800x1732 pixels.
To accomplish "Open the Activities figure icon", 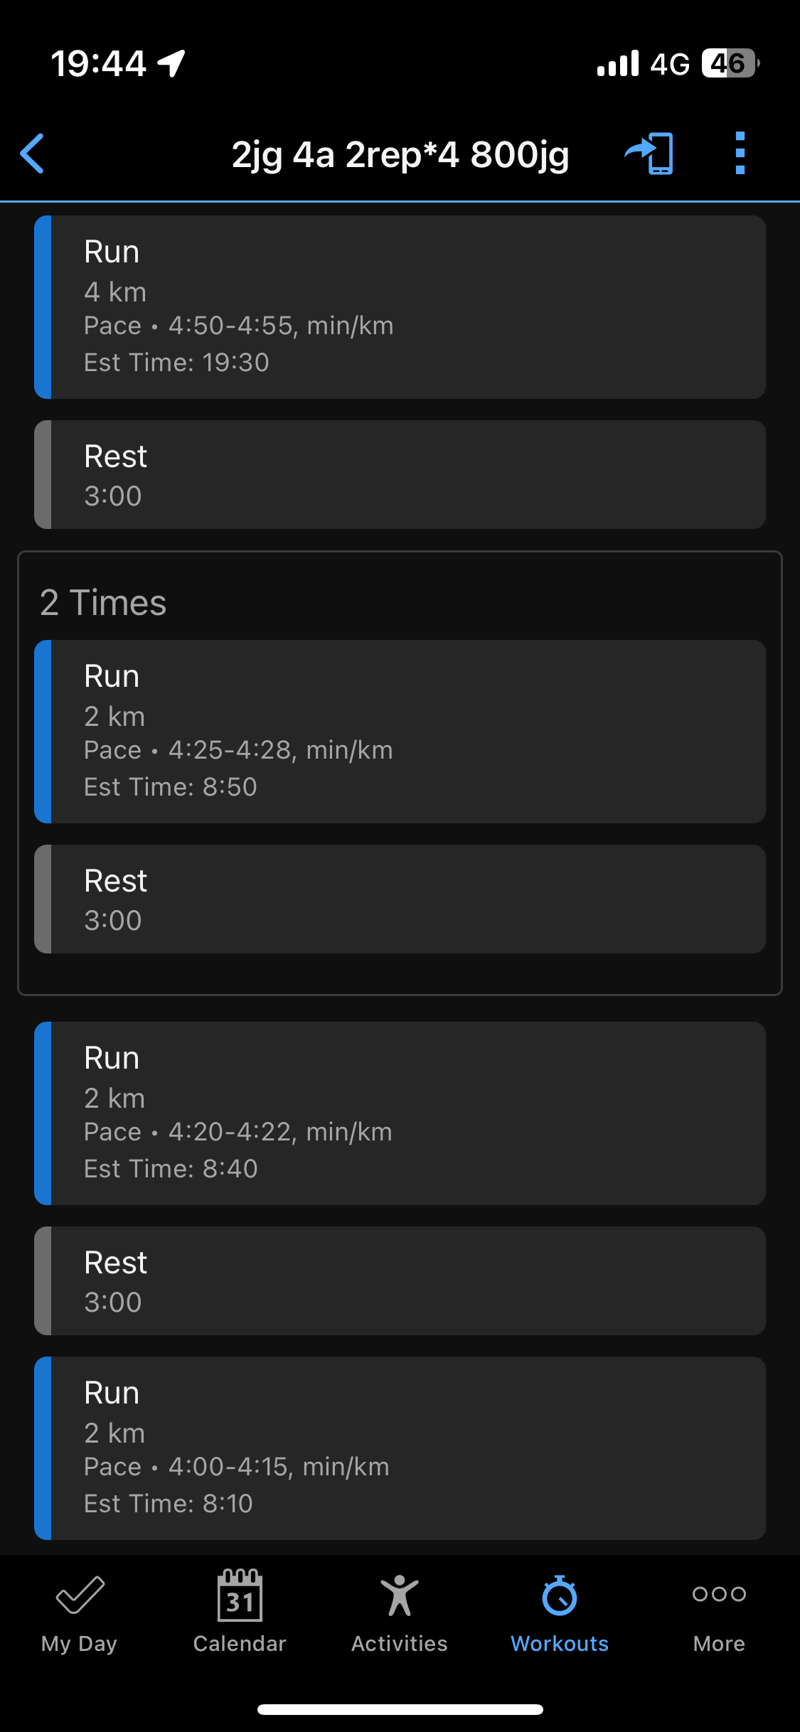I will (400, 1595).
